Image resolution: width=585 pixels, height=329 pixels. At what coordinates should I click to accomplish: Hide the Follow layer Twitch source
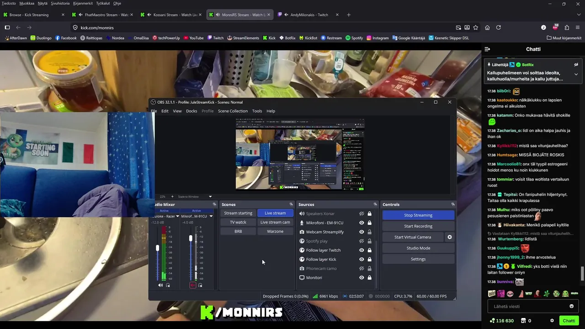coord(362,250)
